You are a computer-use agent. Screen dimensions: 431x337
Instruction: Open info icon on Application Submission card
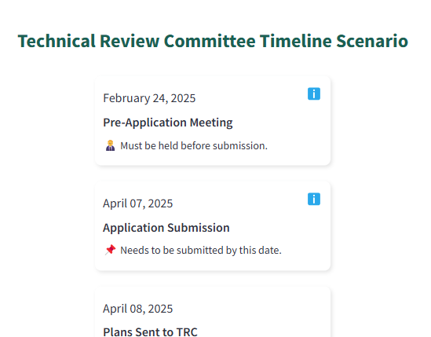(313, 199)
